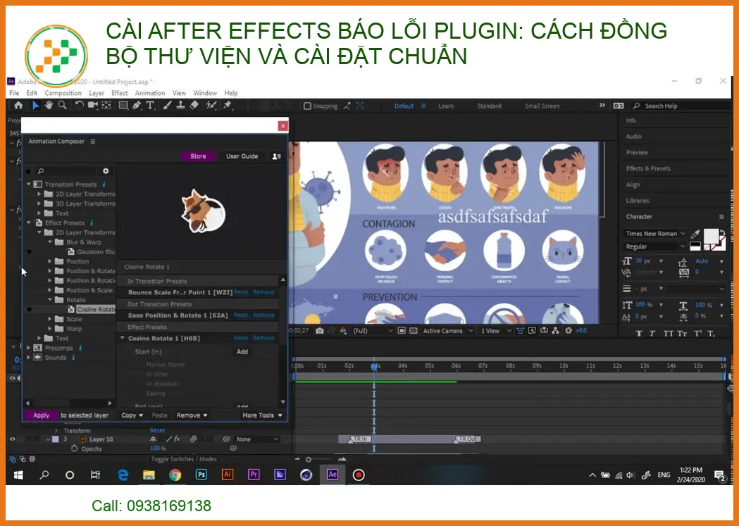739x526 pixels.
Task: Open Character panel menu icon
Action: pos(721,217)
